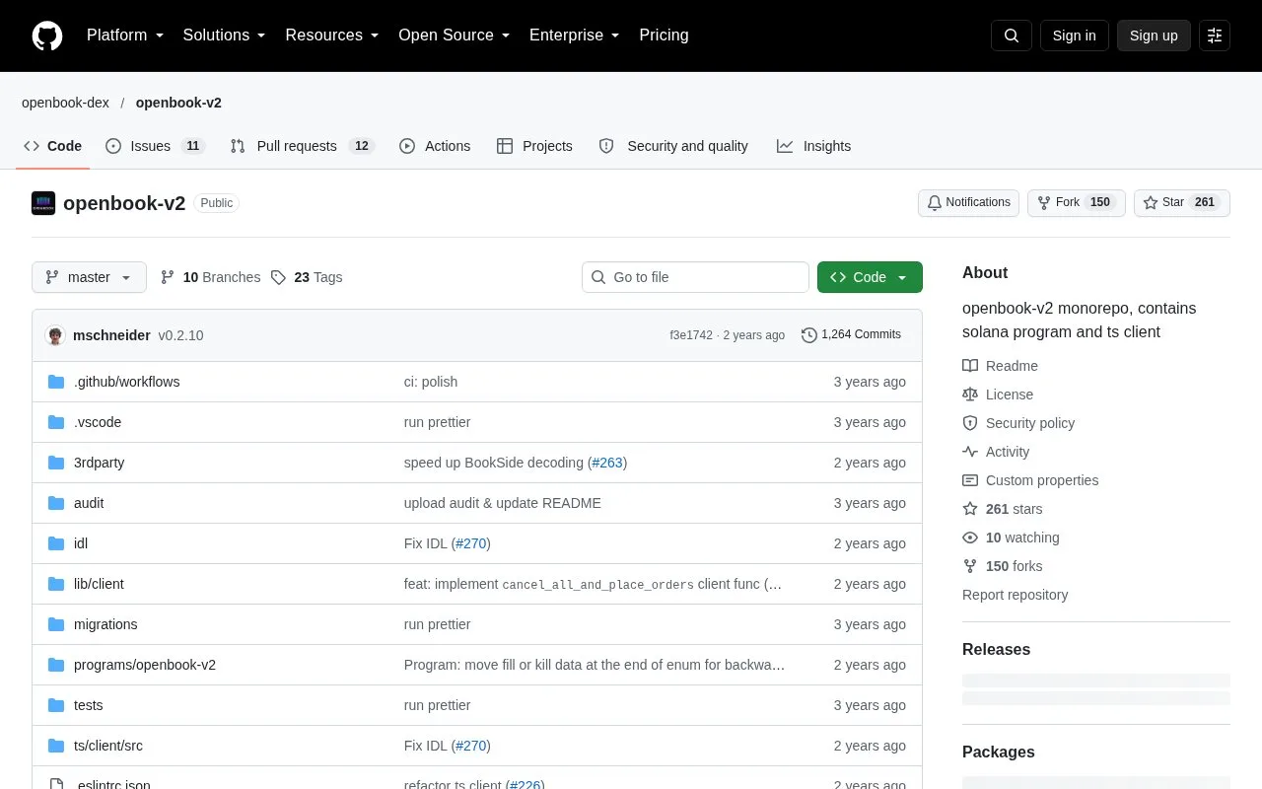The width and height of the screenshot is (1262, 789).
Task: Click the License scales icon
Action: [x=970, y=394]
